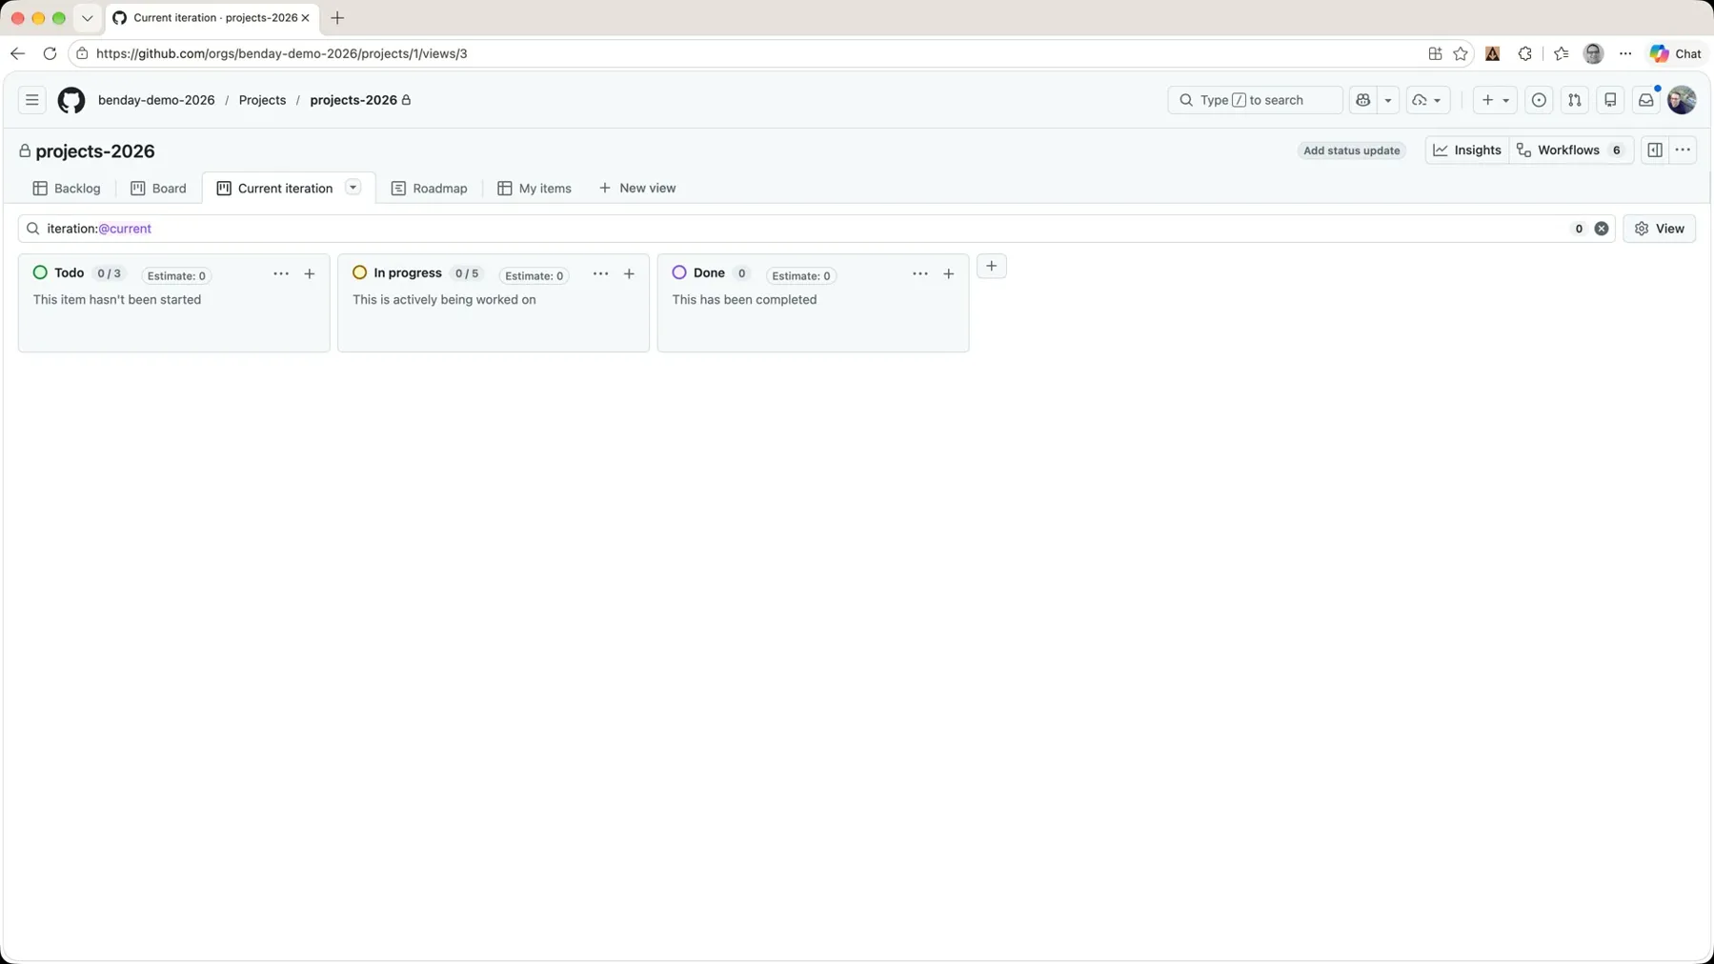Open Copilot chat icon in header
This screenshot has width=1714, height=964.
(1363, 100)
